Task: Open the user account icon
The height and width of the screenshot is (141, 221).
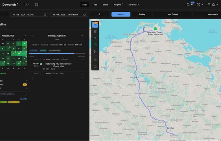Action: 209,5
